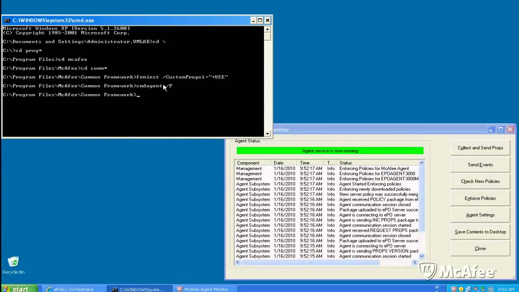Click right arrow of log horizontal scrollbar

point(415,262)
